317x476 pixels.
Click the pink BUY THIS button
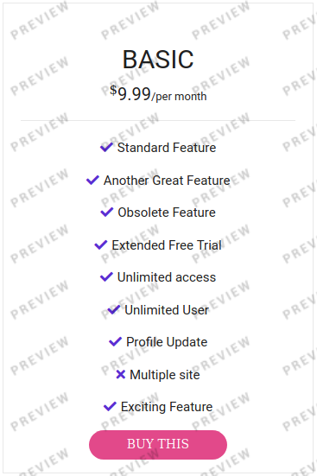click(x=158, y=444)
